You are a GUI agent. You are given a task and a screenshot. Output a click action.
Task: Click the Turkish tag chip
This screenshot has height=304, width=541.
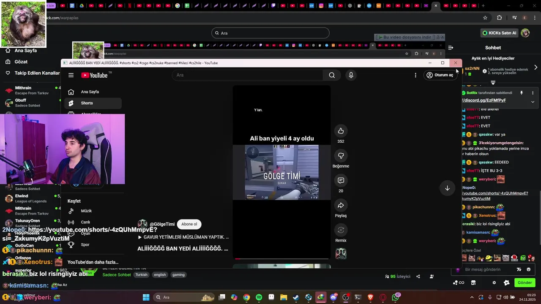142,274
